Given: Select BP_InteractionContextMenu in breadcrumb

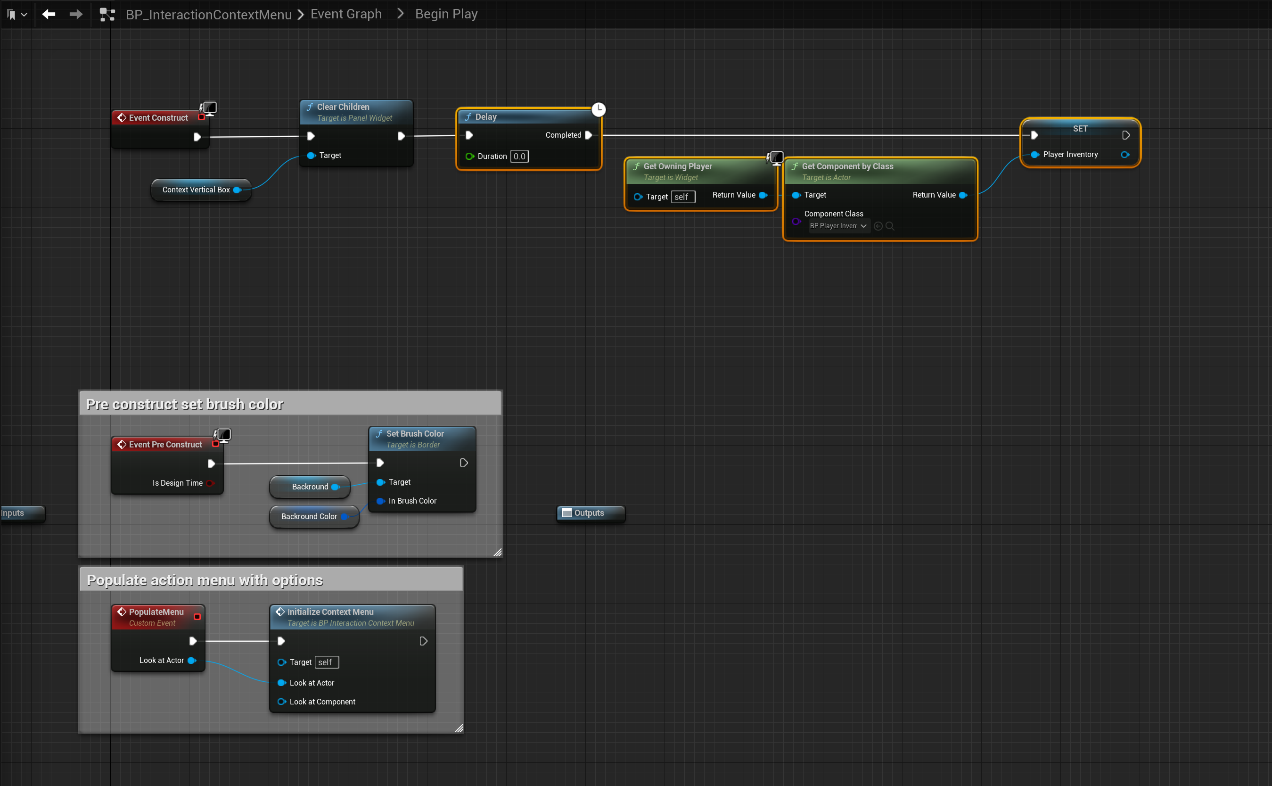Looking at the screenshot, I should (208, 15).
